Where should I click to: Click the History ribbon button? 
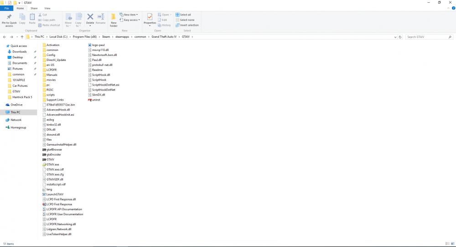(164, 25)
